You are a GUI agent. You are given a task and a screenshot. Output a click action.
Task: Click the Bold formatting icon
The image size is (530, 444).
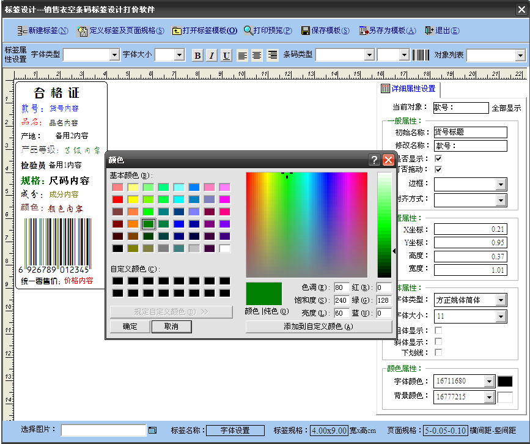197,56
